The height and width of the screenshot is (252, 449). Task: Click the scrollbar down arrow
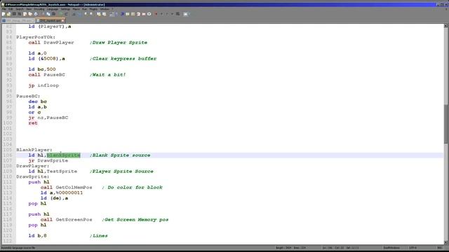click(446, 242)
